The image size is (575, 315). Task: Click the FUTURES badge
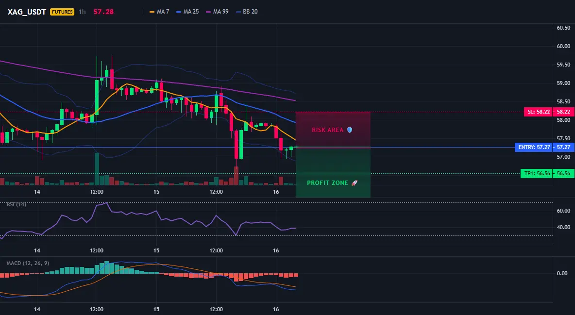62,12
